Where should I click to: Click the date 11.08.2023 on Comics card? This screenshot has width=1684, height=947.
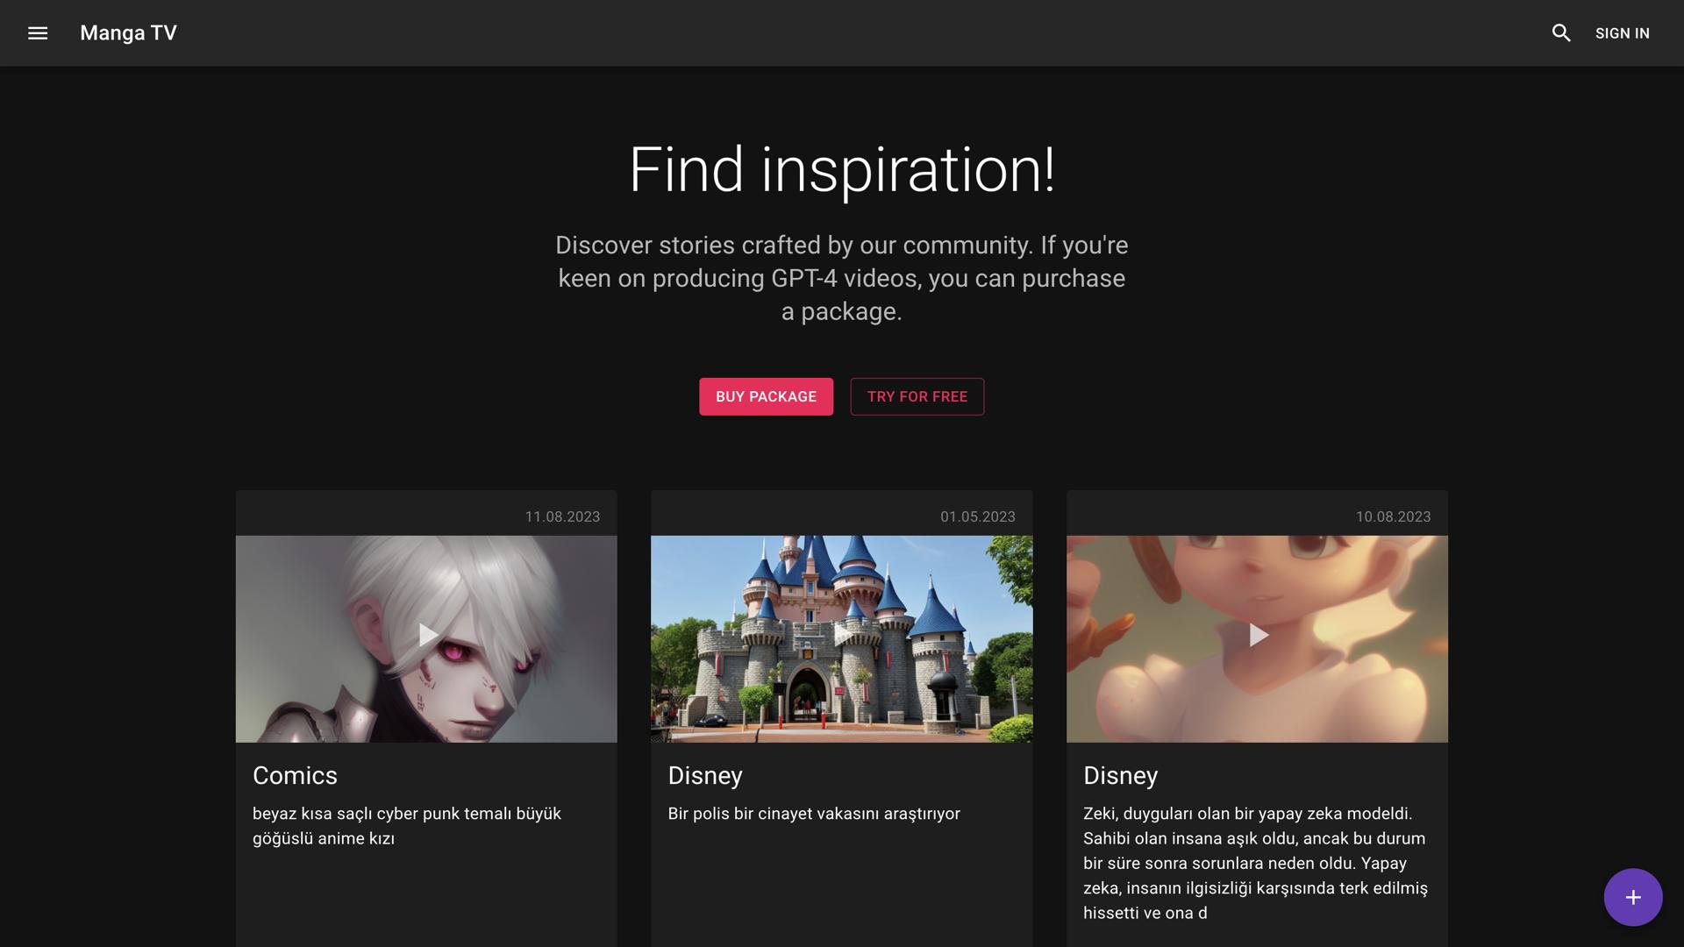(x=562, y=516)
